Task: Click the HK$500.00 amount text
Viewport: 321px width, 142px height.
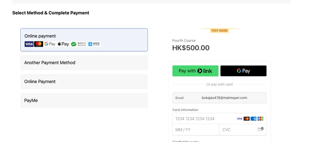Action: click(191, 48)
